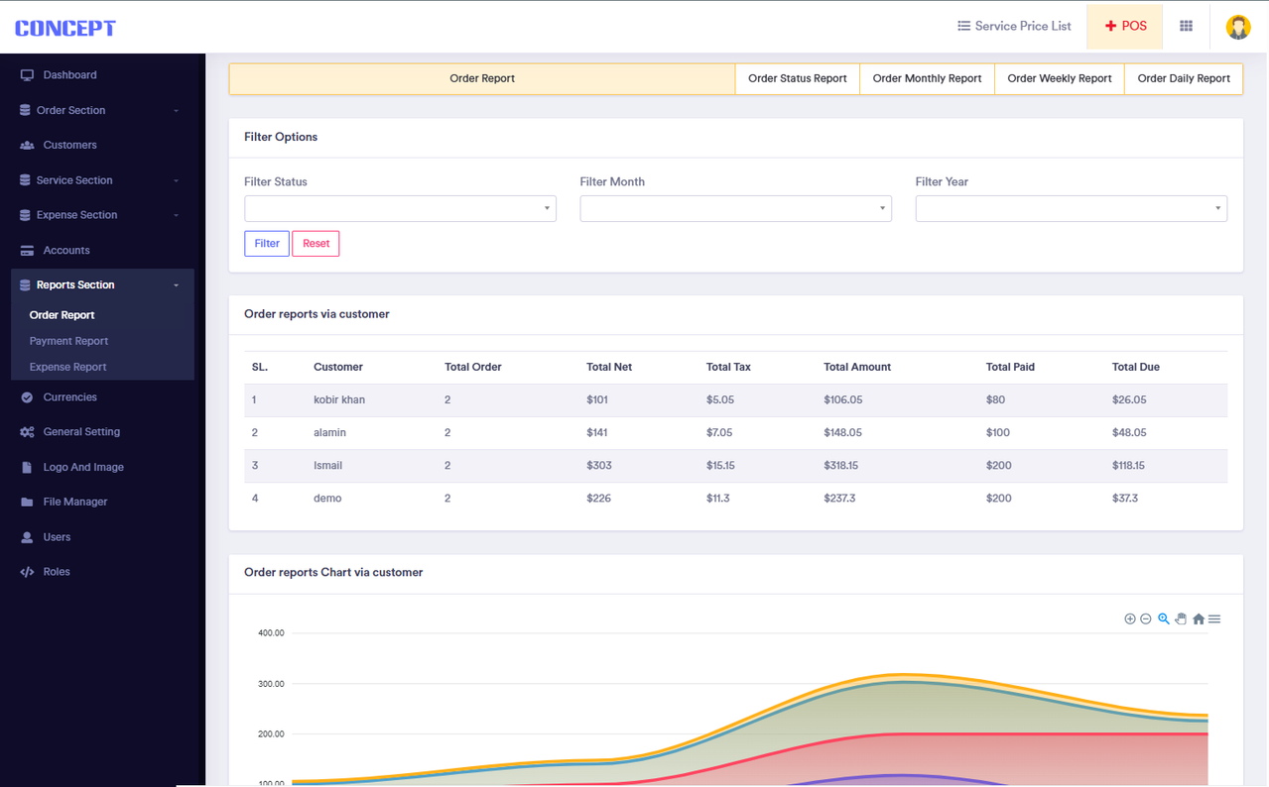Image resolution: width=1269 pixels, height=787 pixels.
Task: Open the Filter Month dropdown
Action: coord(735,208)
